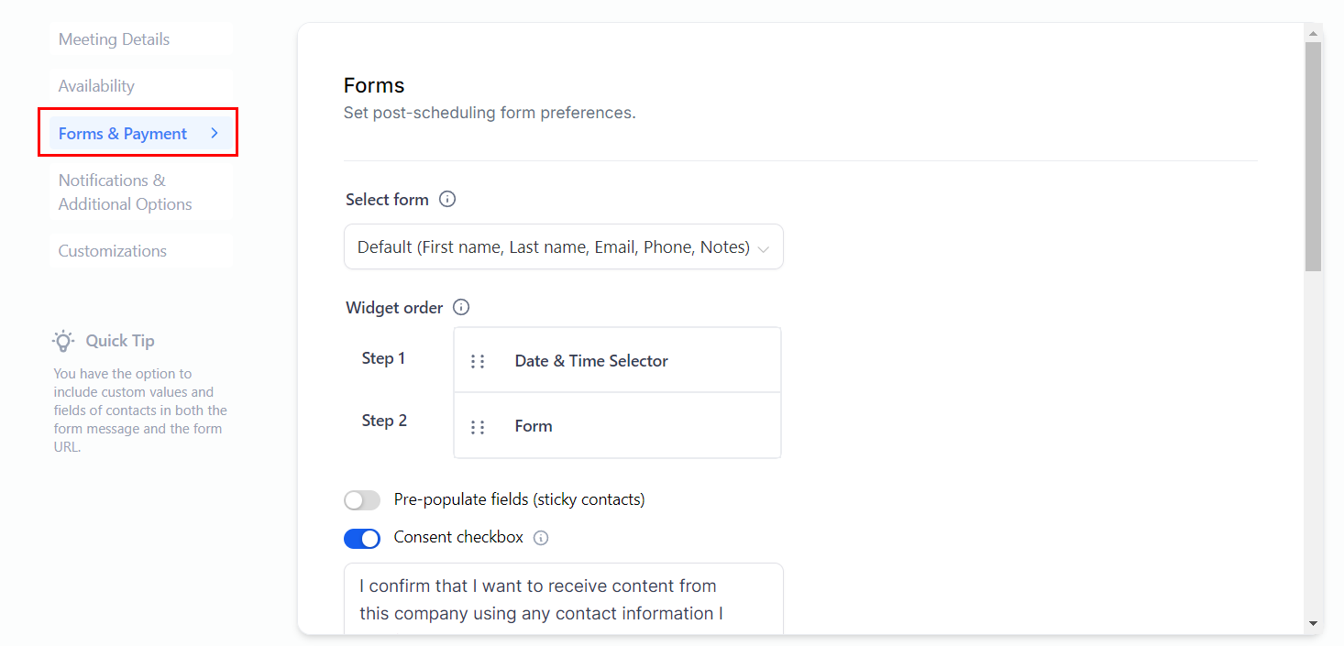1344x646 pixels.
Task: Click the Forms & Payment chevron arrow
Action: click(x=215, y=134)
